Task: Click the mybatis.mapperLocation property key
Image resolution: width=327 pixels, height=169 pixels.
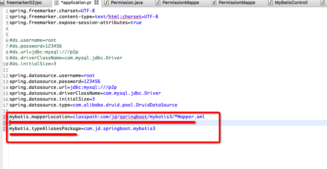Action: [40, 117]
